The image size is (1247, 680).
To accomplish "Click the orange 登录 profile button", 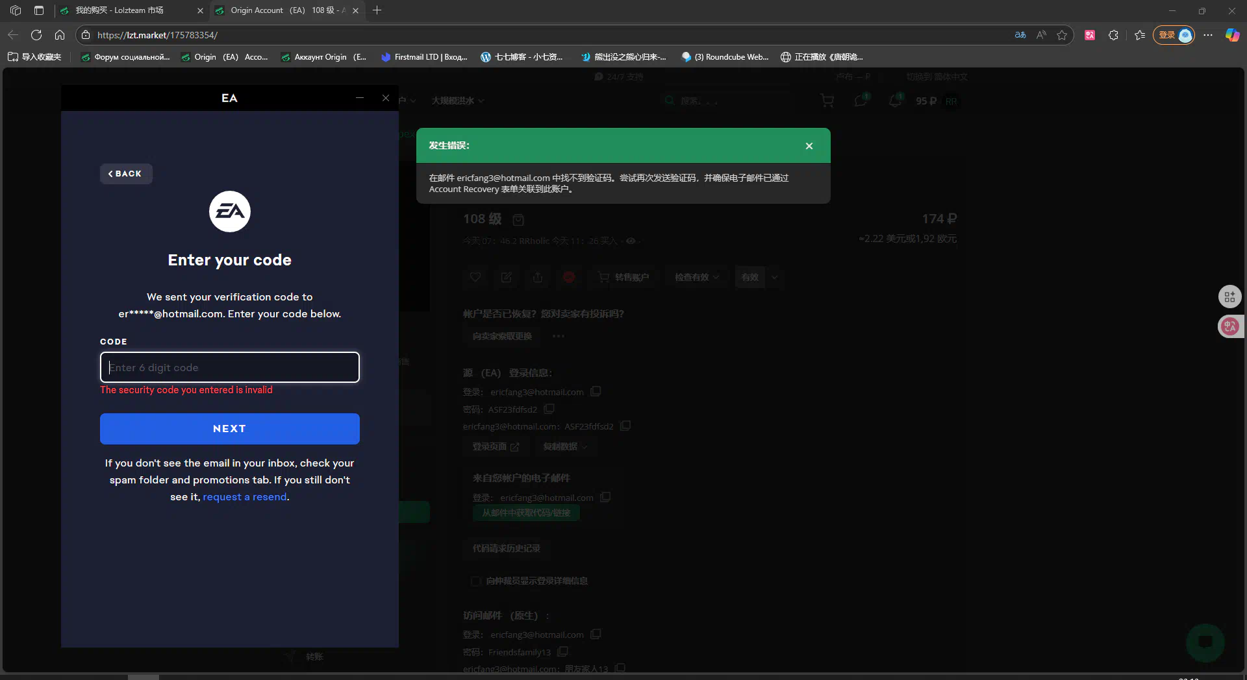I will 1174,35.
